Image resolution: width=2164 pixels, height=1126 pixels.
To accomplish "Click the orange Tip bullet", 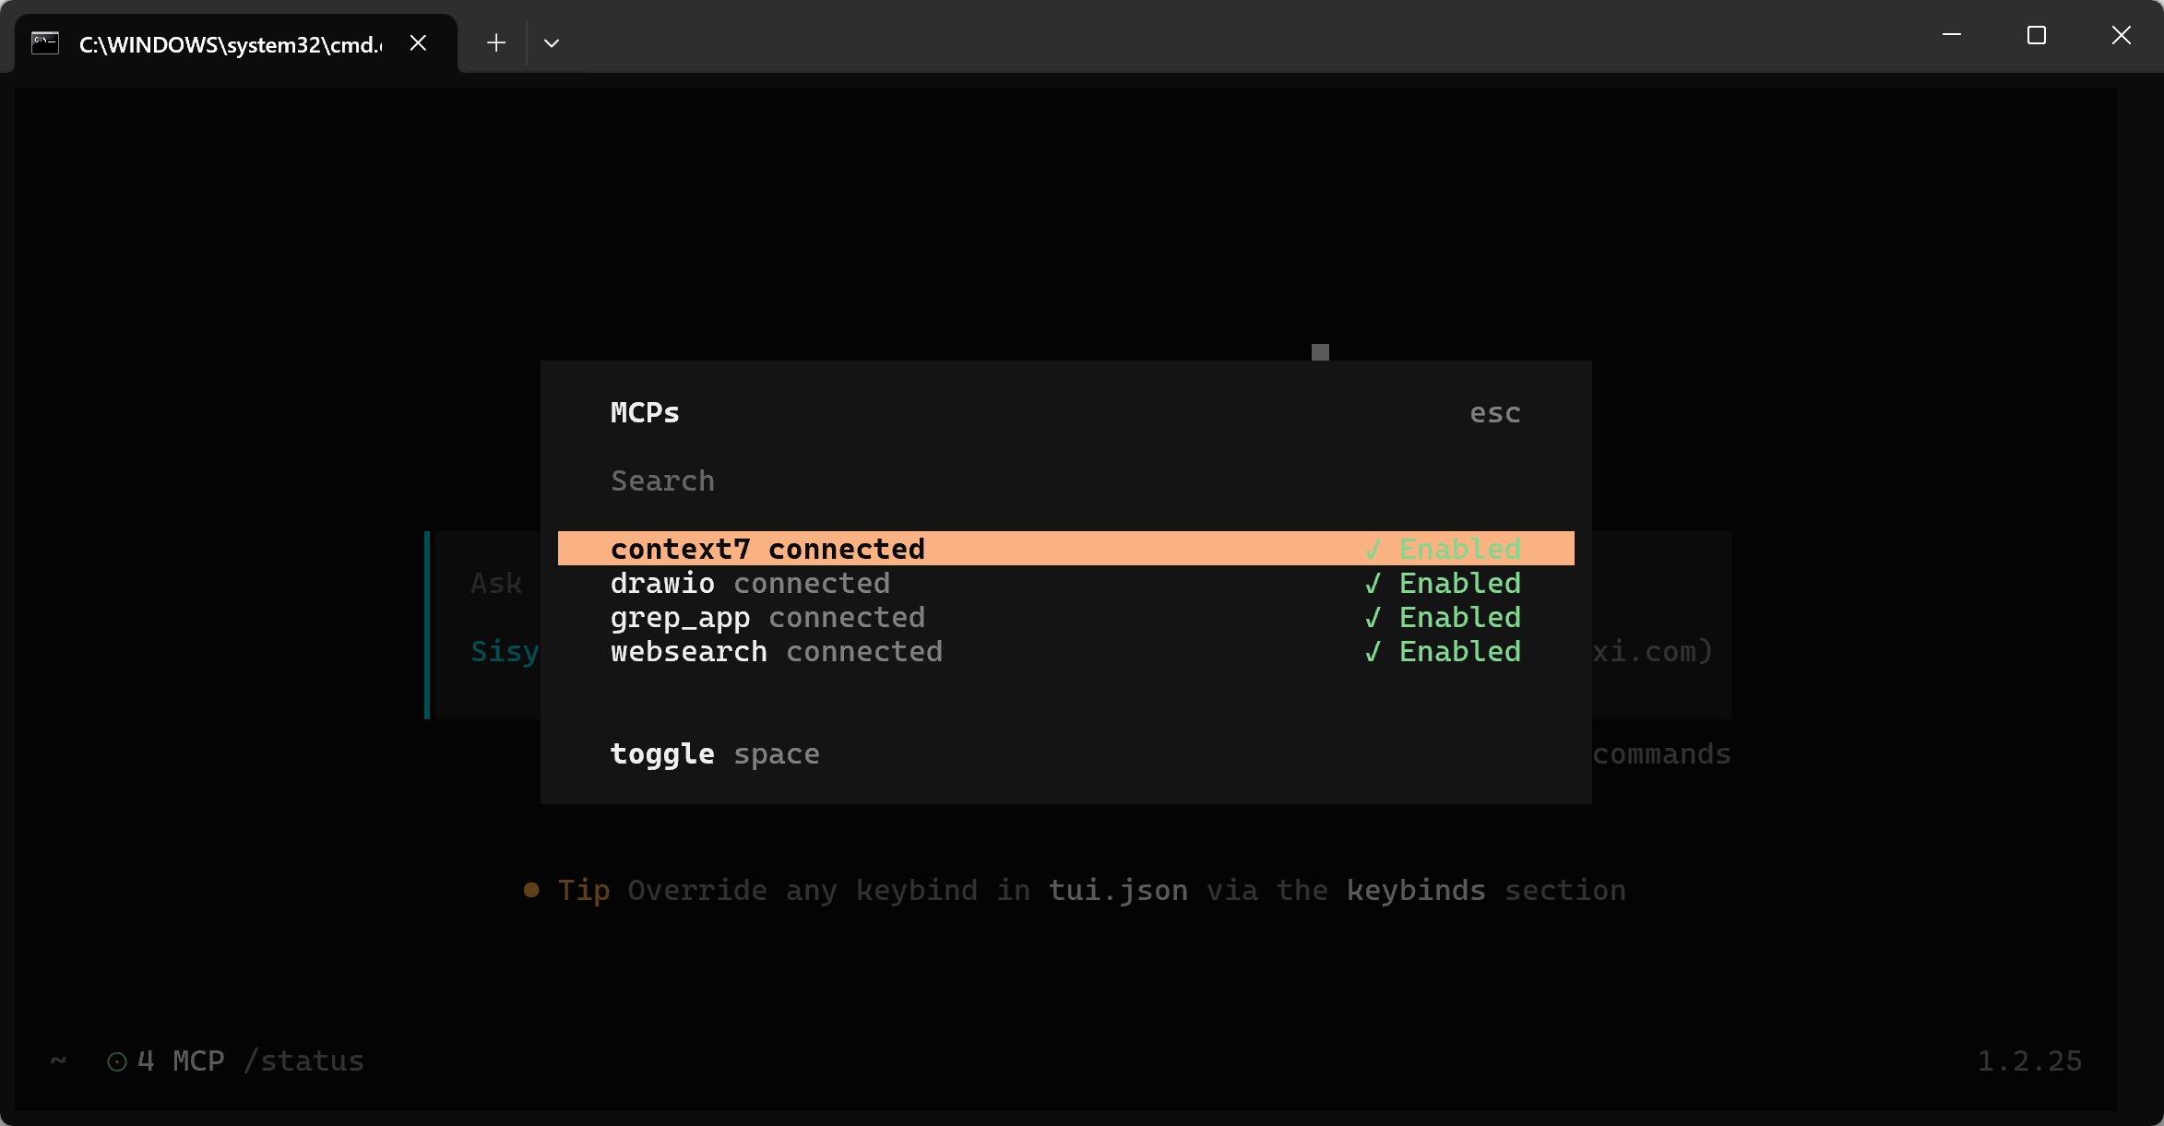I will pos(531,890).
